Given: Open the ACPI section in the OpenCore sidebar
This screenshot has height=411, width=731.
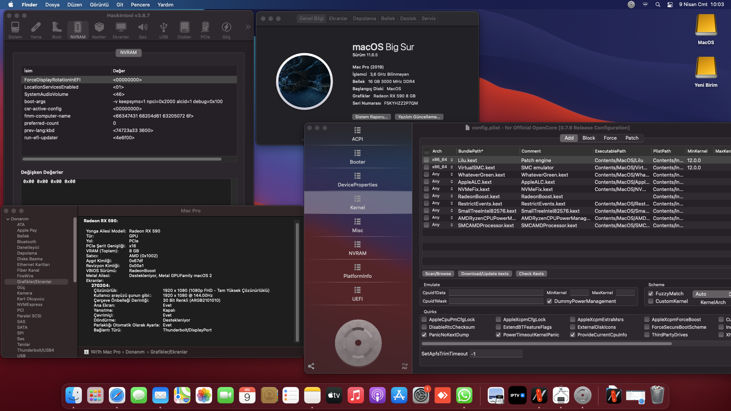Looking at the screenshot, I should (357, 134).
